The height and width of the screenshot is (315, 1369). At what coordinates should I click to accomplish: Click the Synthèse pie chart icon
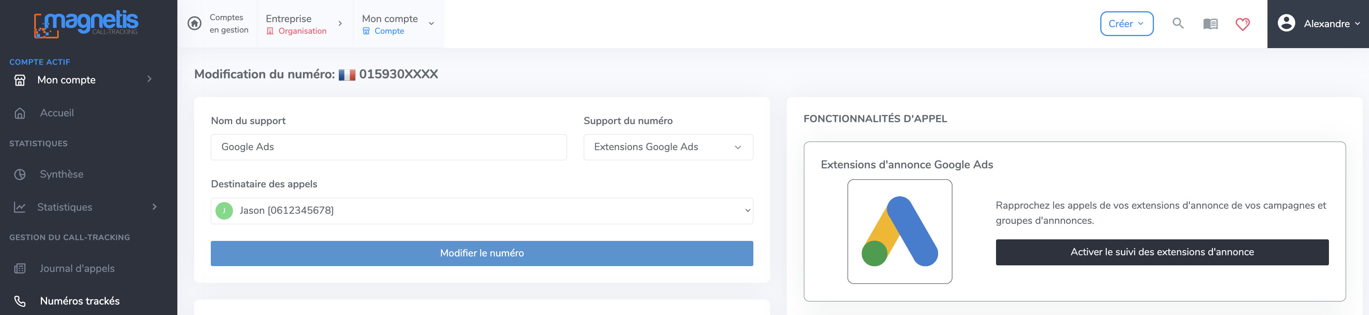[20, 175]
